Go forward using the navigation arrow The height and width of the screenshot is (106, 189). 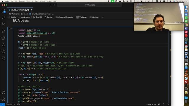[x=54, y=5]
